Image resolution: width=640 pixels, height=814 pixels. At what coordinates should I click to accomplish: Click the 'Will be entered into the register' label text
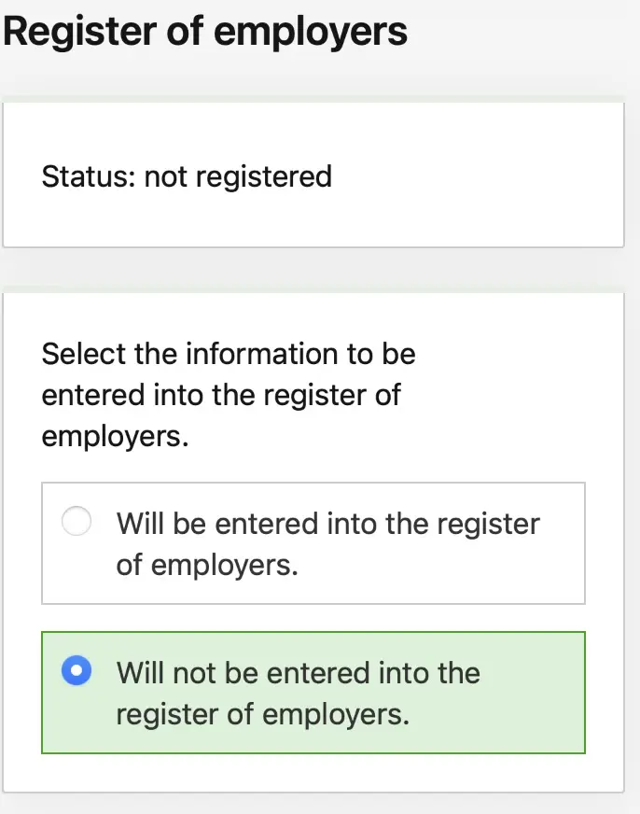point(327,543)
